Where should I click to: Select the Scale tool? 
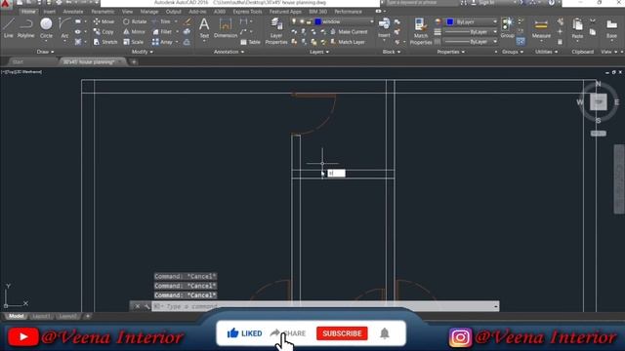pyautogui.click(x=133, y=42)
